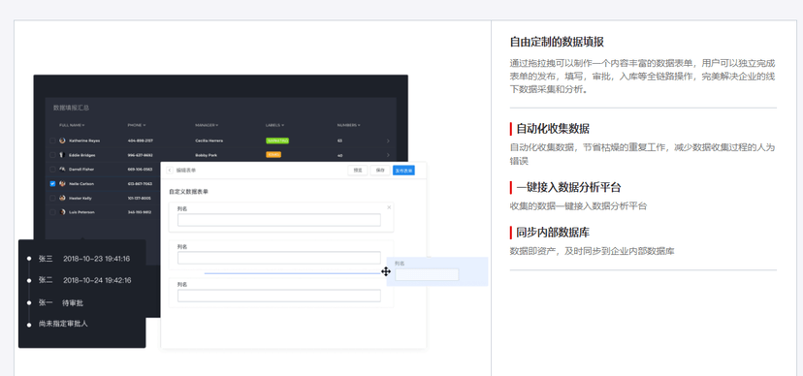The height and width of the screenshot is (376, 803).
Task: Tick the Katherine Reyes row checkbox
Action: click(52, 141)
